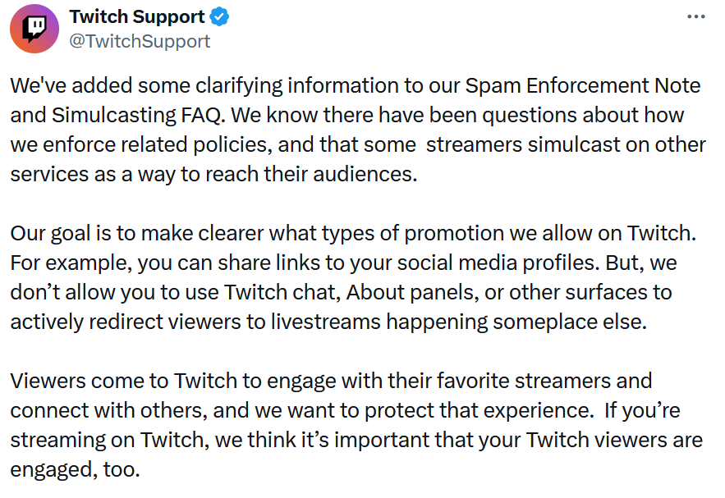Click the phrase "Spam Enforcement Note"
Image resolution: width=725 pixels, height=498 pixels.
click(583, 86)
